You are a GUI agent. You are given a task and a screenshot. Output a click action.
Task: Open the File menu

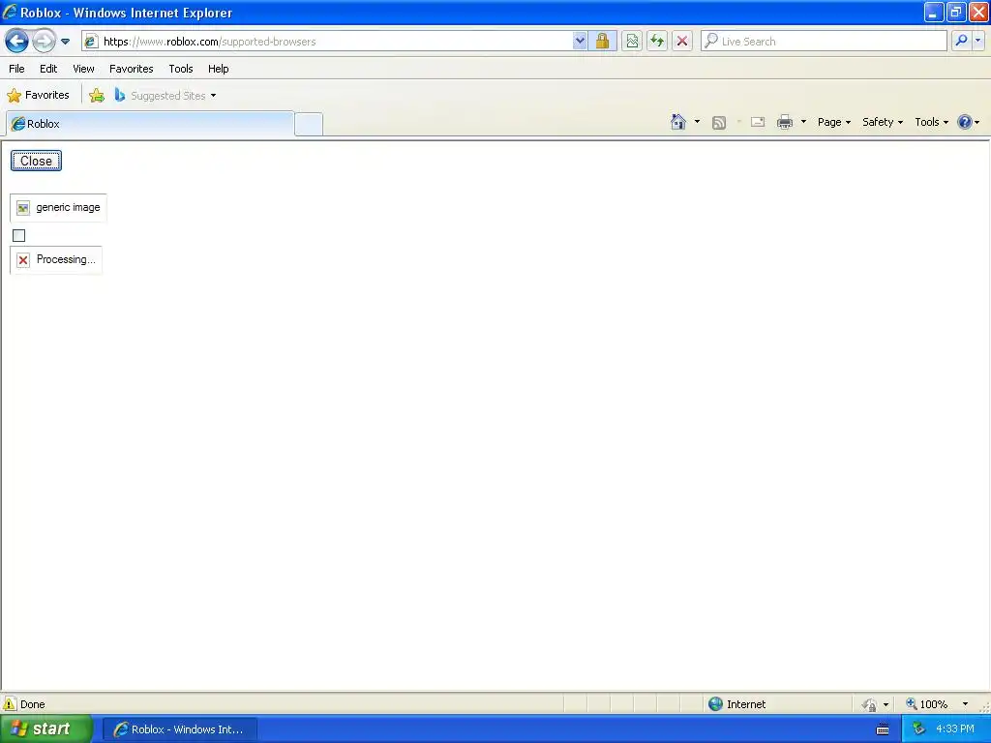pos(17,69)
